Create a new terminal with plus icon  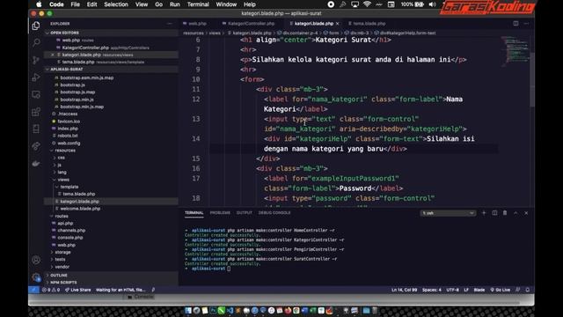pyautogui.click(x=484, y=213)
